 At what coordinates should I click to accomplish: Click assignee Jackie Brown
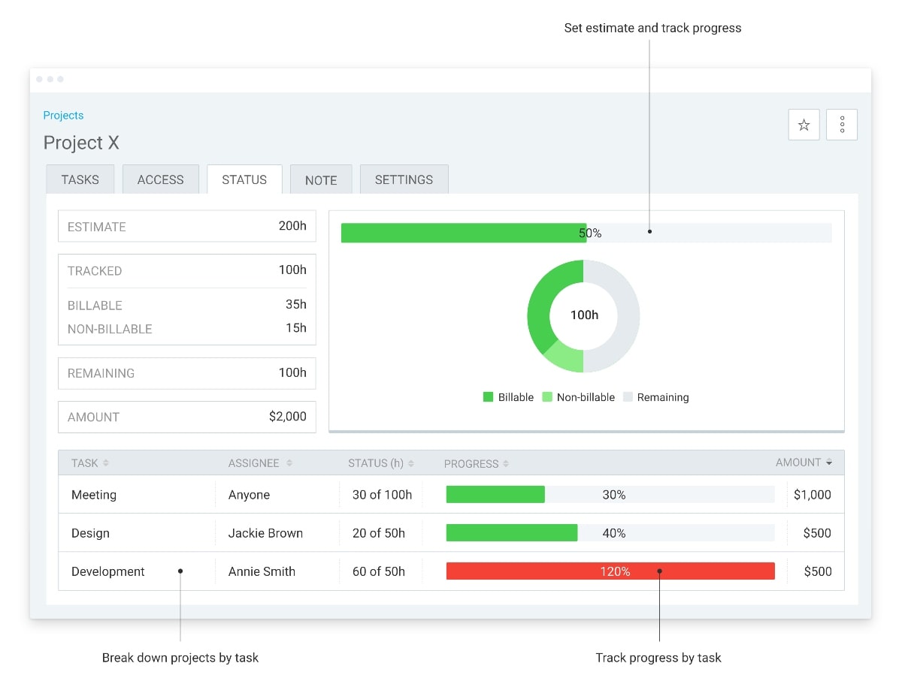(265, 533)
